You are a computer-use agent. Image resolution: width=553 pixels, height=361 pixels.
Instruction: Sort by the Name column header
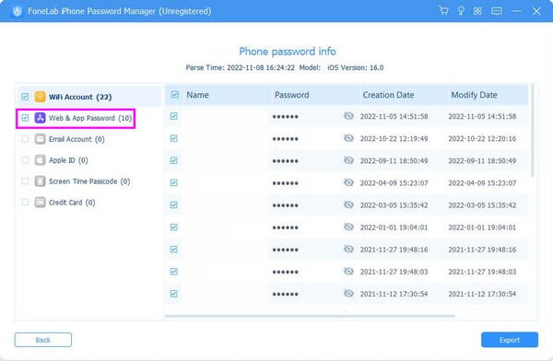[x=197, y=95]
